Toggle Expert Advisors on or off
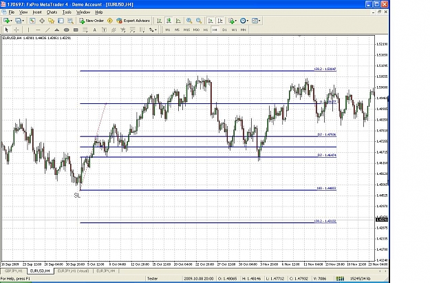The height and width of the screenshot is (283, 430). click(x=133, y=21)
